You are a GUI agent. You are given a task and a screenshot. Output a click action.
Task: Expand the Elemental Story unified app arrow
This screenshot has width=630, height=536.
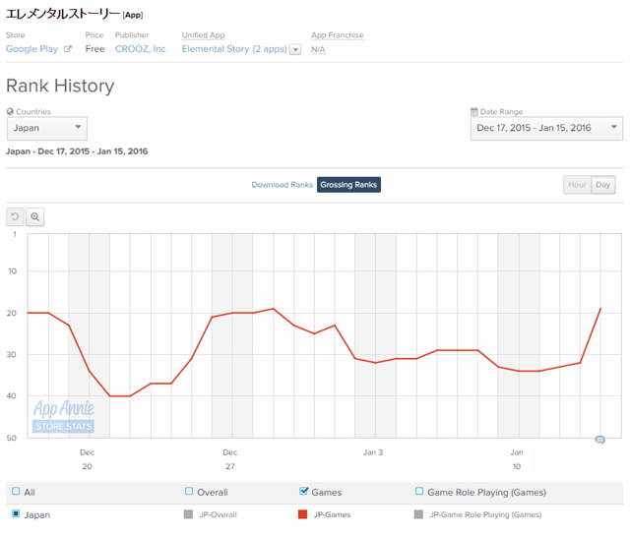point(295,49)
